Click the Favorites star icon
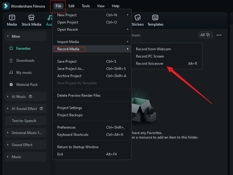Image resolution: width=233 pixels, height=175 pixels. tap(11, 48)
